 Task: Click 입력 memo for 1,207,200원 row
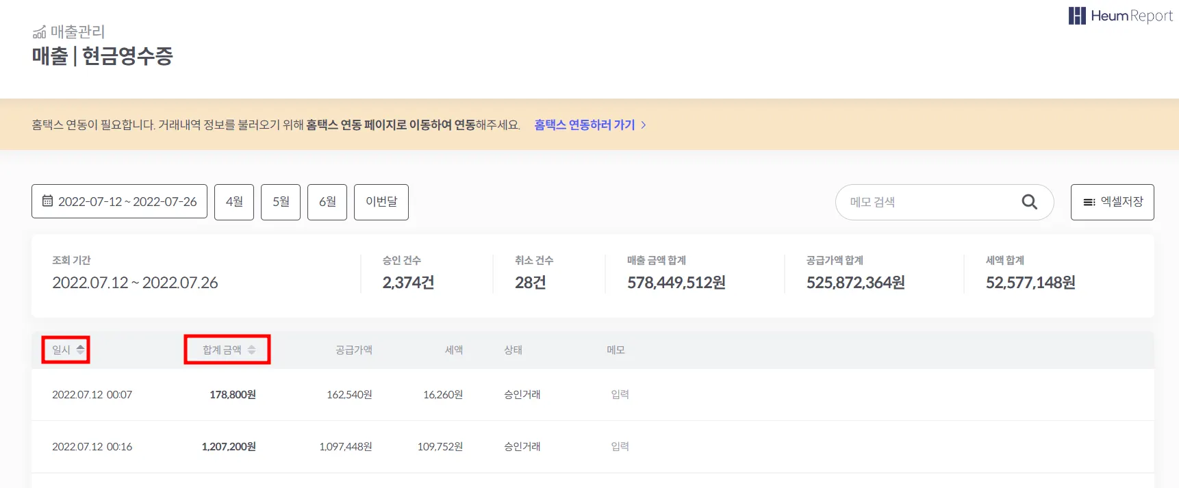(620, 447)
